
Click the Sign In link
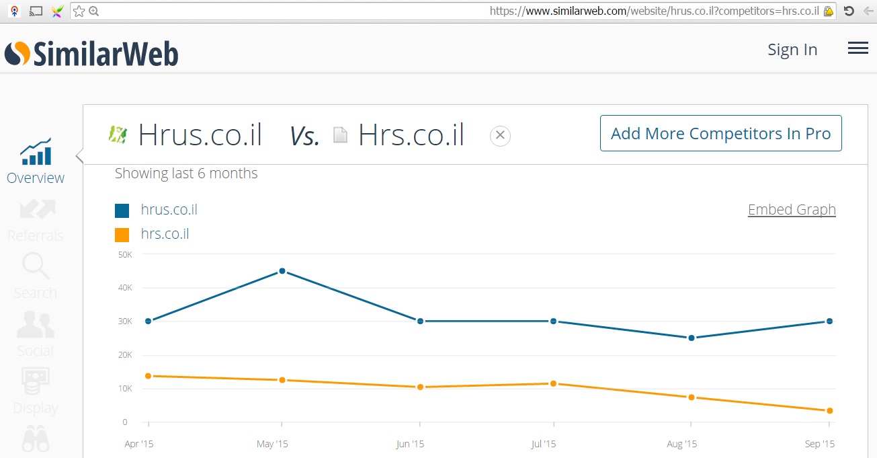pos(792,50)
